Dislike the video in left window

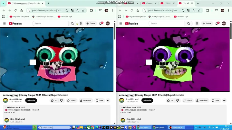tap(62, 100)
